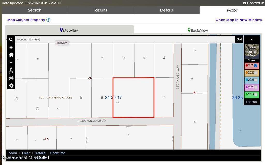Collapse the sales legend panel arrow
The image size is (265, 165).
[x=251, y=40]
